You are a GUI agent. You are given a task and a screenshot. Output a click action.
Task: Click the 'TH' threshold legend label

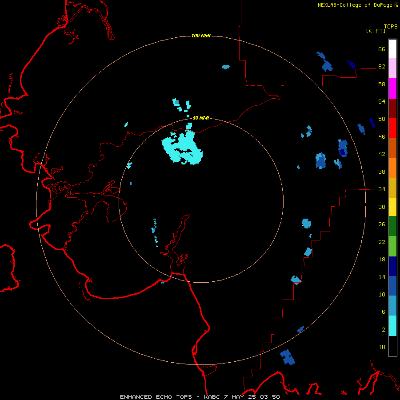click(382, 347)
